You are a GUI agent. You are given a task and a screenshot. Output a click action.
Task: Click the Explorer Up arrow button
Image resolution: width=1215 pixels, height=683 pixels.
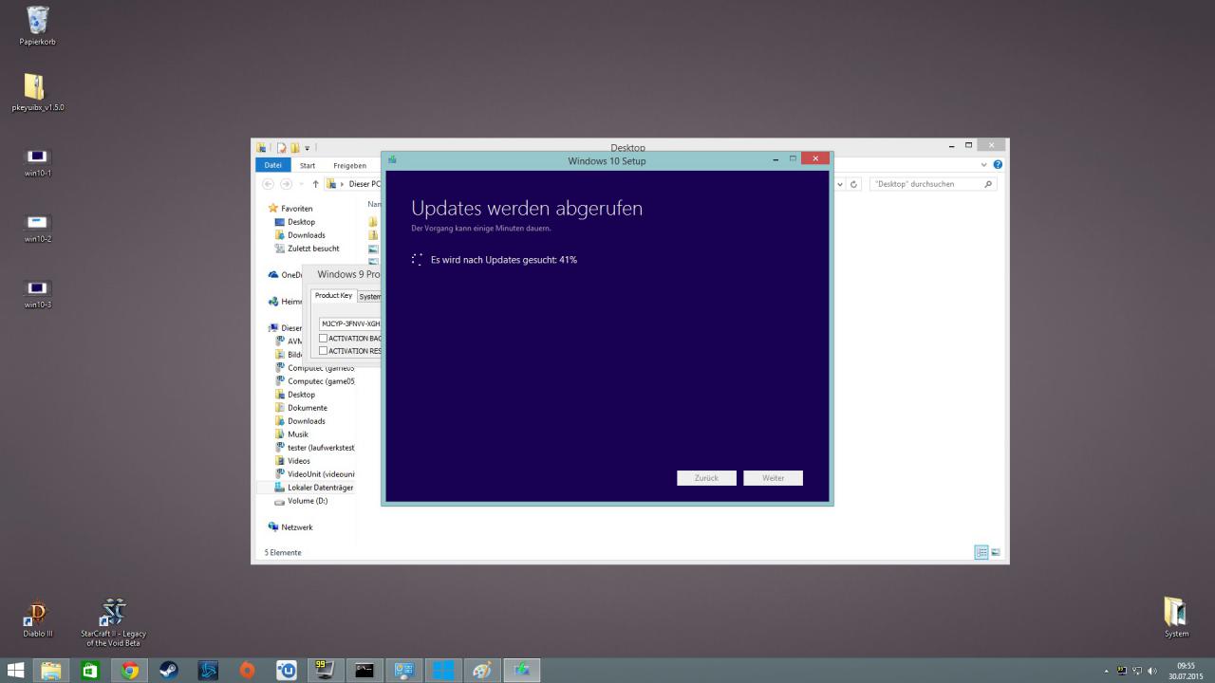(x=315, y=184)
